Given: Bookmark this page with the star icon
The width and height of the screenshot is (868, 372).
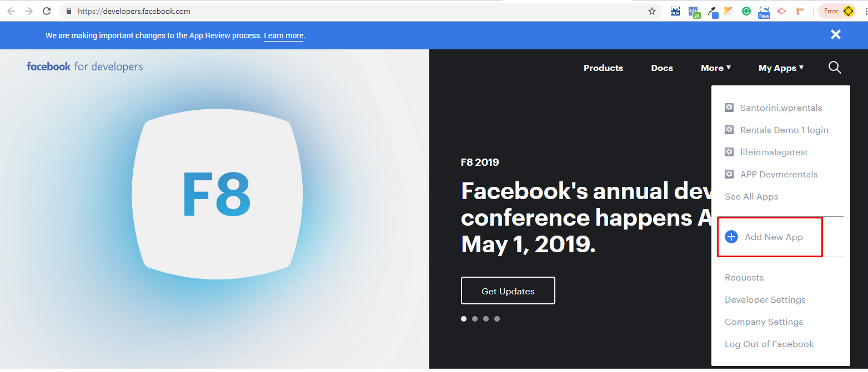Looking at the screenshot, I should 652,11.
